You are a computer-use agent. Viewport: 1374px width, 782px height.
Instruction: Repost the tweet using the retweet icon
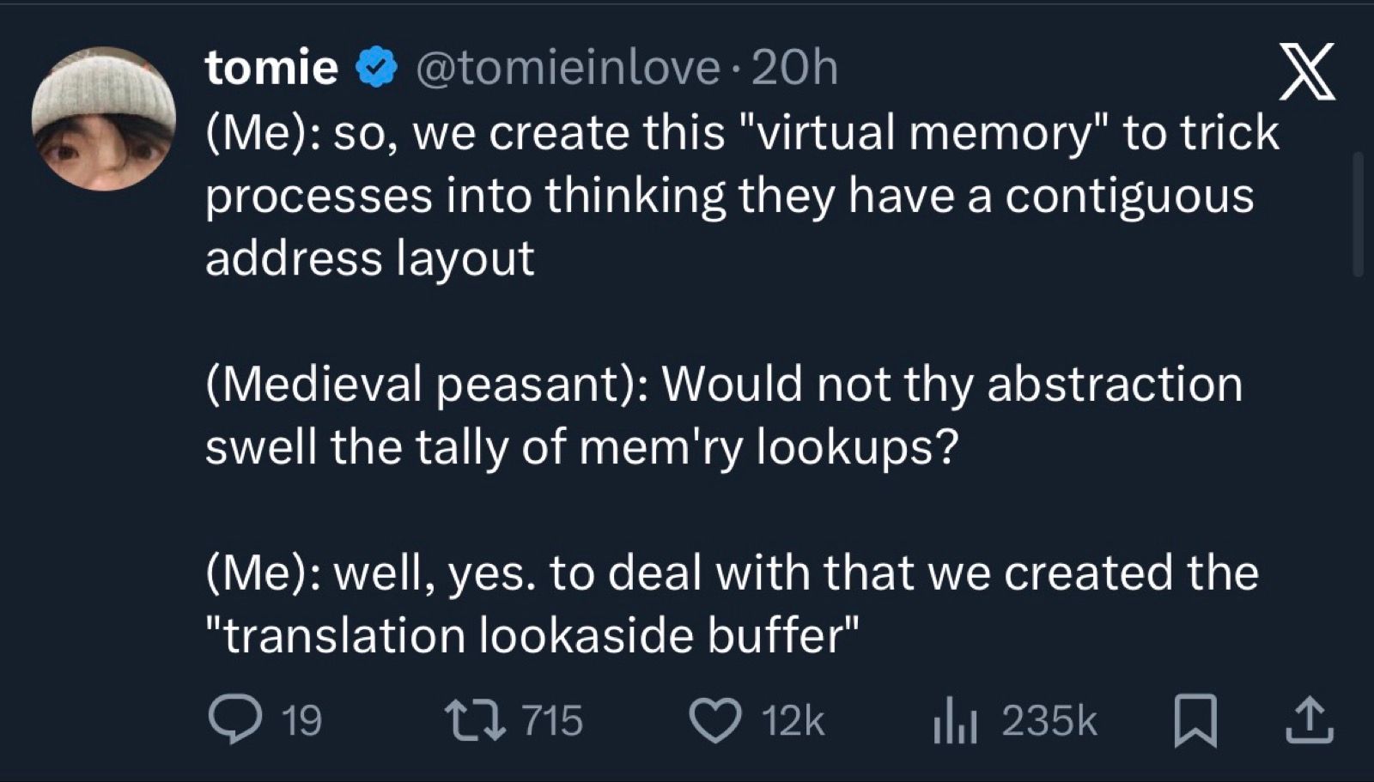coord(473,720)
